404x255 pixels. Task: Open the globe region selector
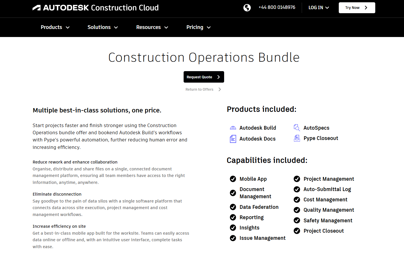[247, 8]
